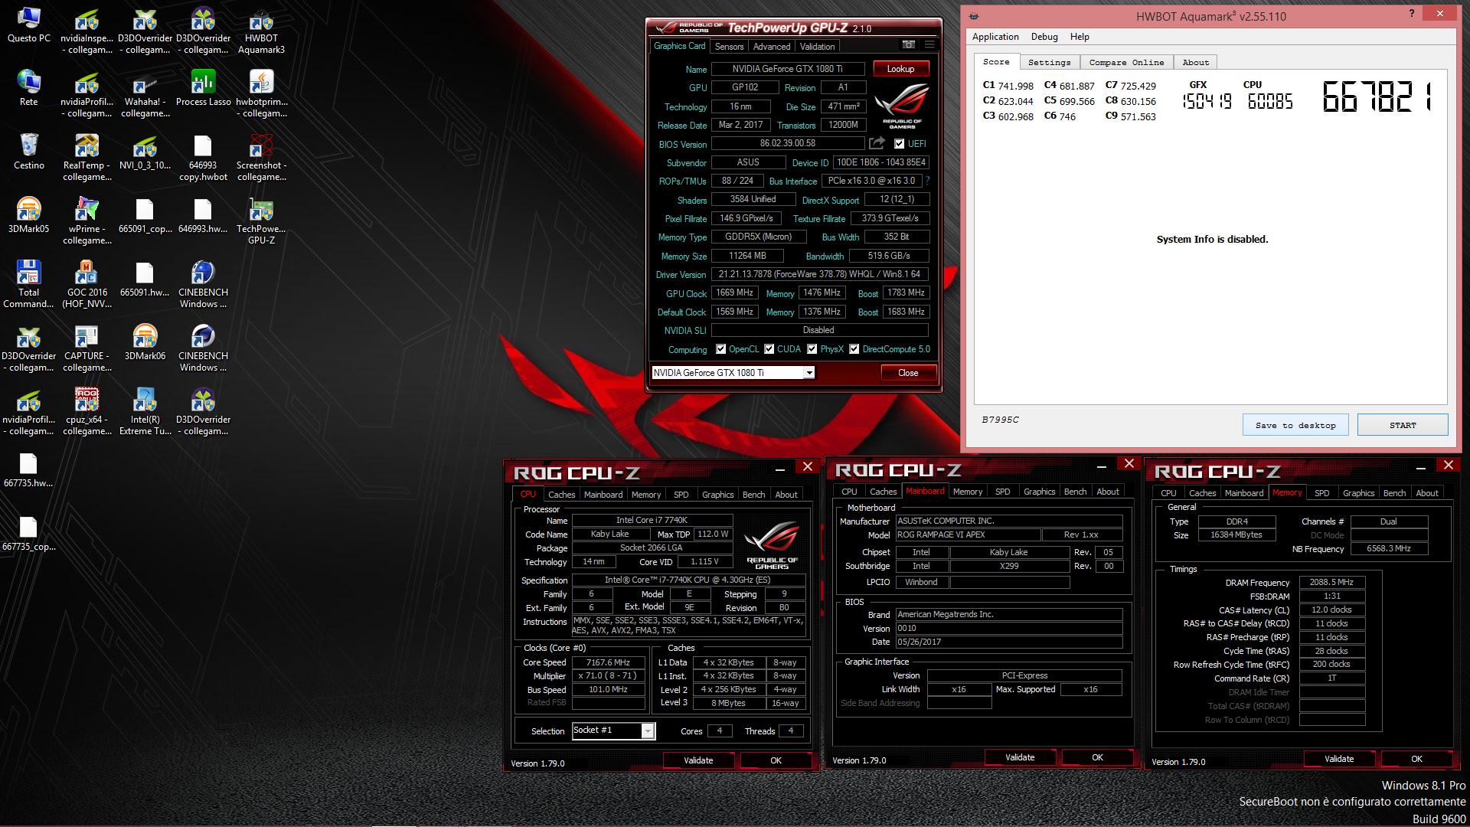Click the Aquamark title bar question mark
Viewport: 1470px width, 827px height.
tap(1412, 13)
